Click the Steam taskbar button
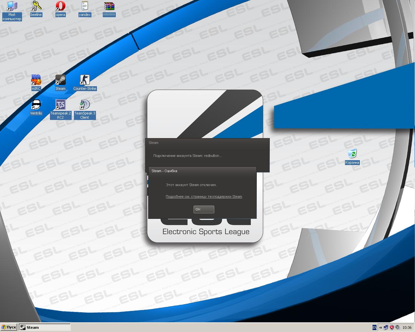The height and width of the screenshot is (332, 415). coord(45,327)
